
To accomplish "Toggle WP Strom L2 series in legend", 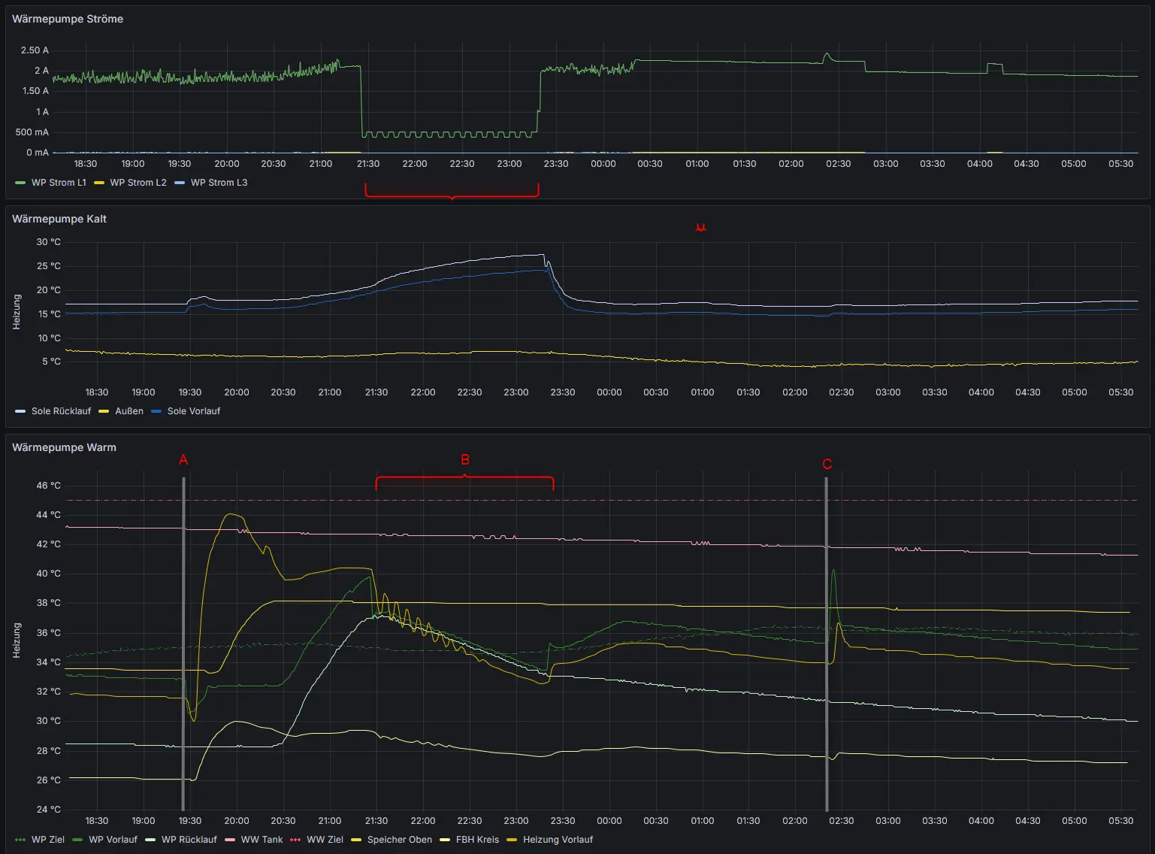I will pos(138,183).
